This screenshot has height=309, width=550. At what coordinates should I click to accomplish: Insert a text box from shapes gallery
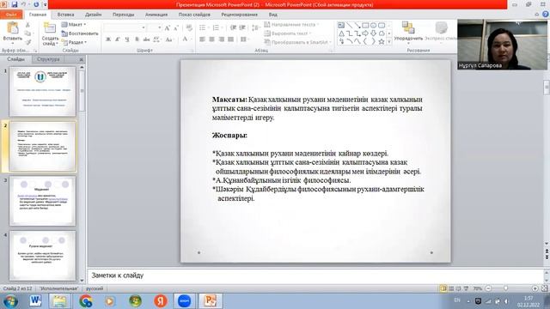tap(341, 25)
